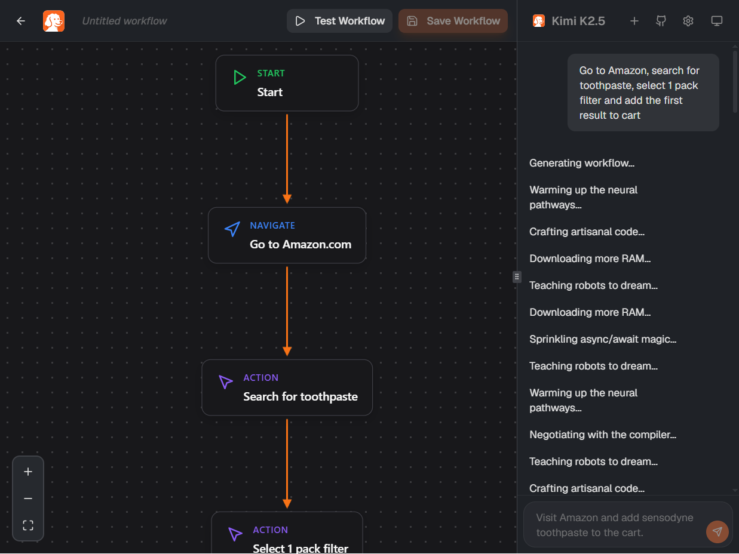Zoom out on the workflow canvas
This screenshot has height=554, width=739.
pyautogui.click(x=28, y=498)
